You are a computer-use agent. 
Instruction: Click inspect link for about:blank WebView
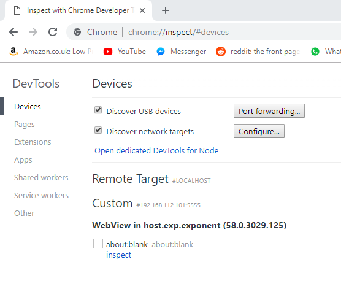tap(118, 255)
